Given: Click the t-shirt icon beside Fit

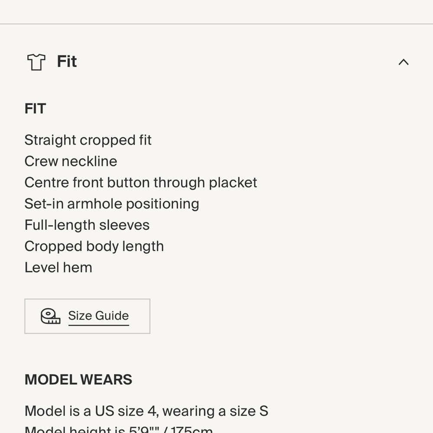Looking at the screenshot, I should (36, 62).
